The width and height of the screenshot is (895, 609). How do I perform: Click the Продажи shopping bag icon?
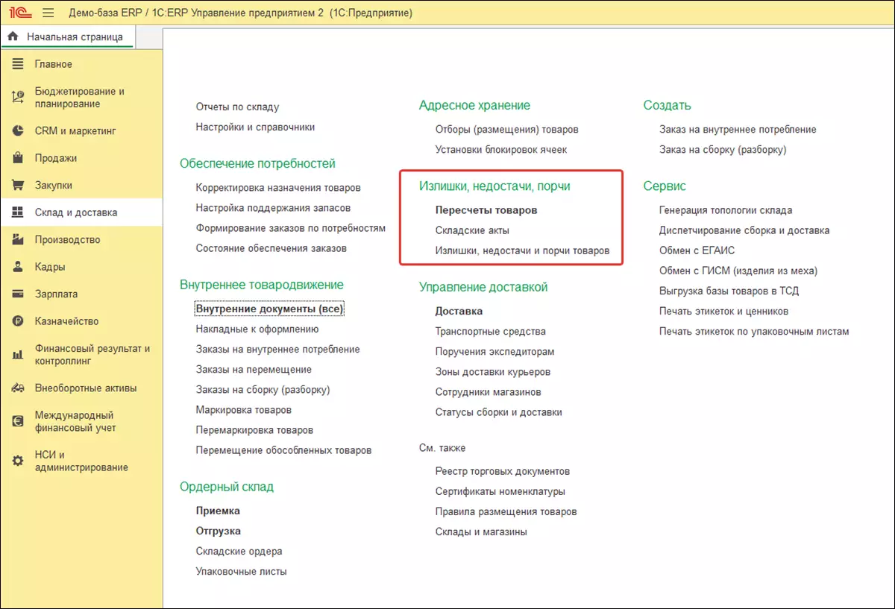19,158
